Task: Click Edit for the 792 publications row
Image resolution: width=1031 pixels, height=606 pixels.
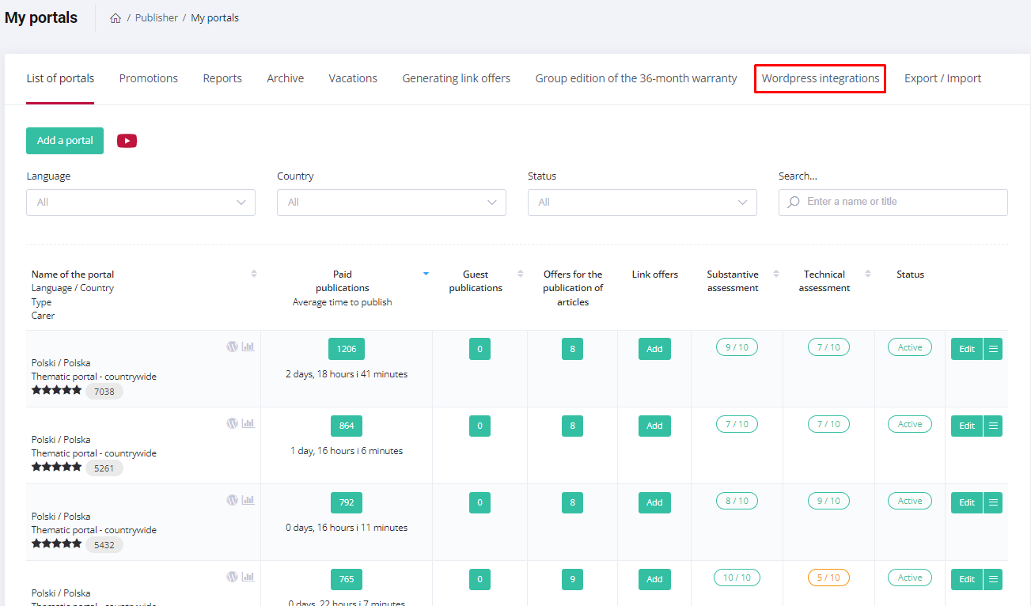Action: 967,502
